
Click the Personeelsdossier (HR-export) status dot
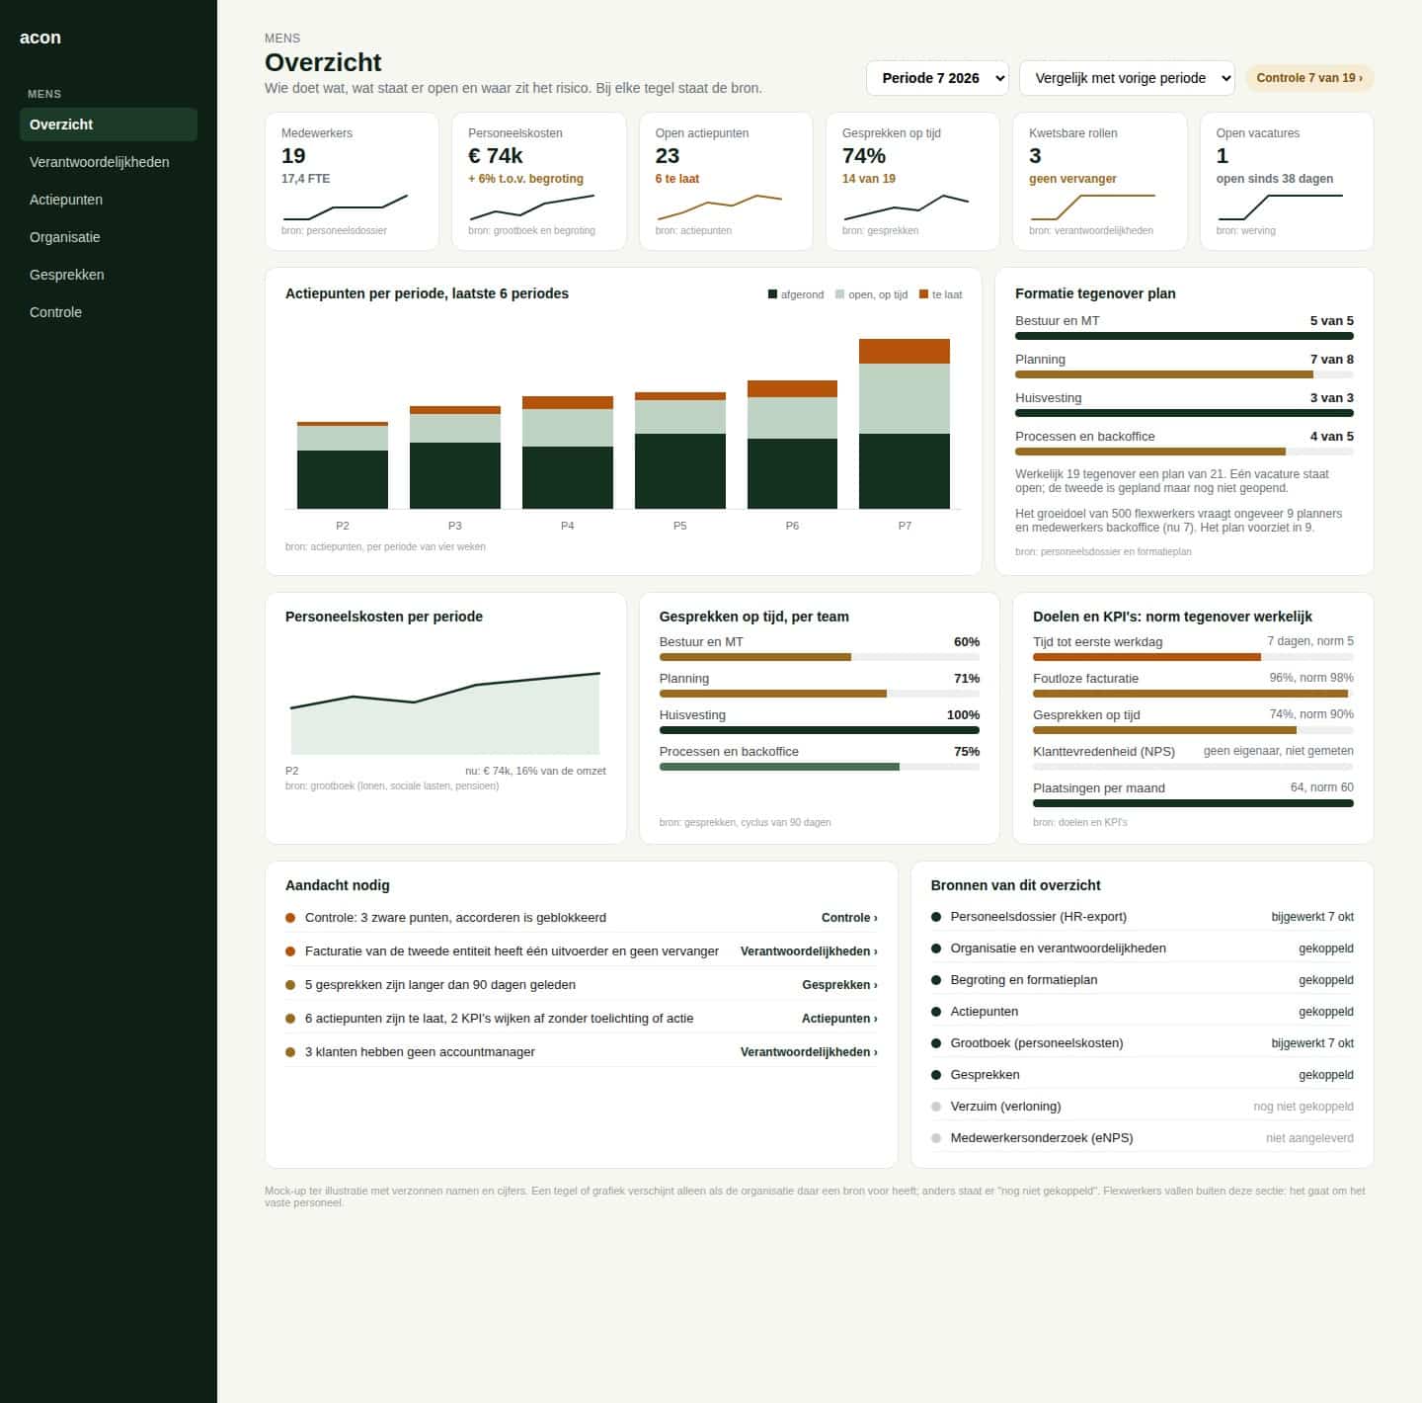(936, 917)
